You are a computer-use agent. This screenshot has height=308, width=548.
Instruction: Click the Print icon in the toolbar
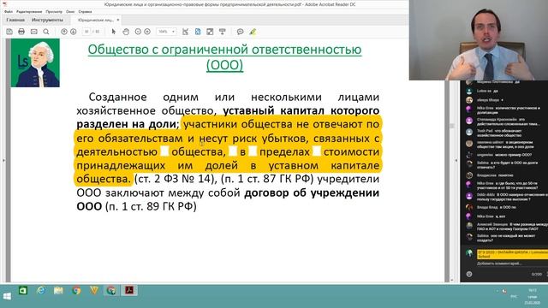click(21, 32)
